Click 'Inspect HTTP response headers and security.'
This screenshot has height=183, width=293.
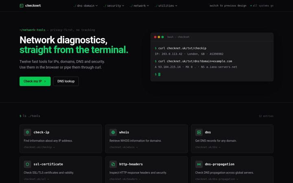click(x=138, y=172)
